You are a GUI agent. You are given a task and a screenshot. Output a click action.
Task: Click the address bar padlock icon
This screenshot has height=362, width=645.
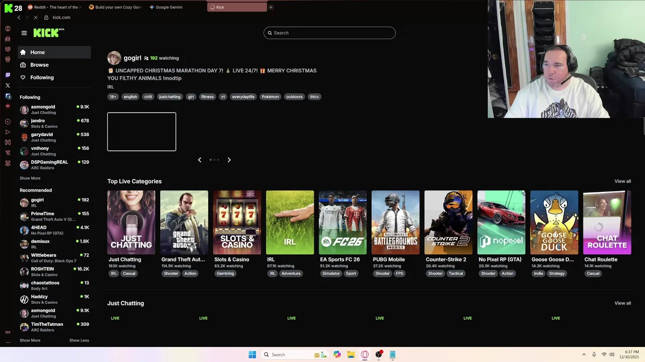point(46,18)
